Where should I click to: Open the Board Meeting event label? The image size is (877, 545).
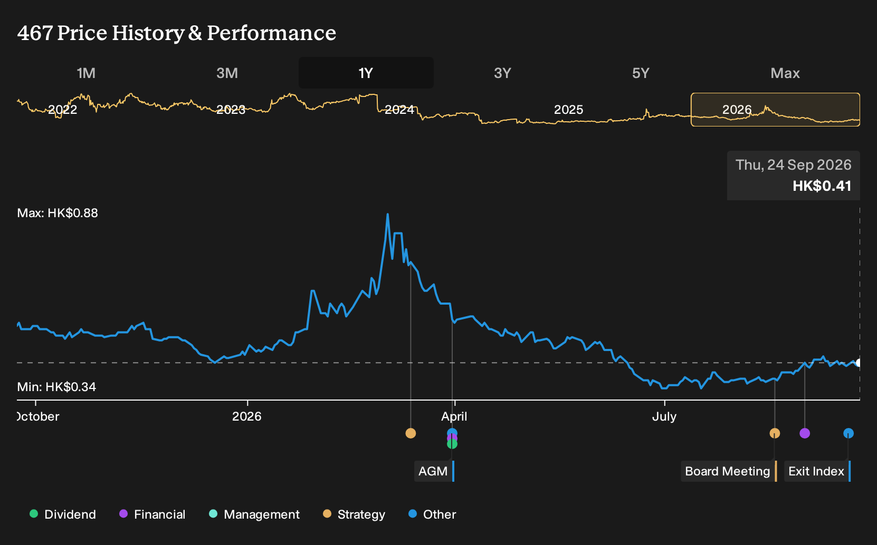(729, 471)
